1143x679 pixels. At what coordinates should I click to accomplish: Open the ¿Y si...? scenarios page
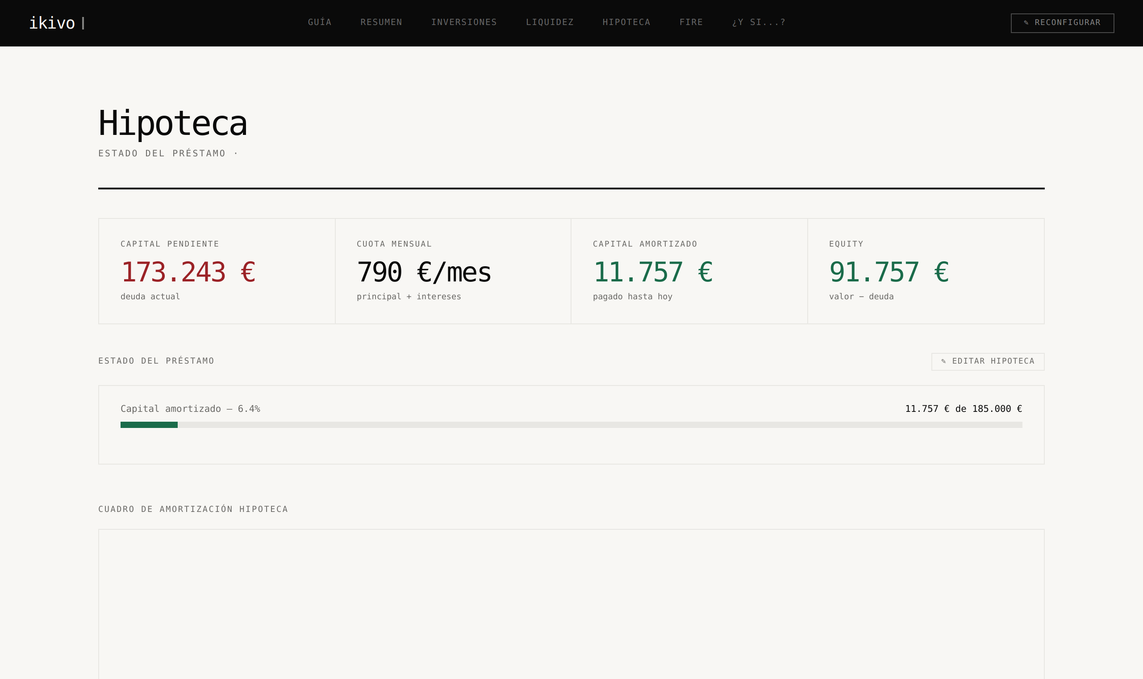tap(759, 22)
